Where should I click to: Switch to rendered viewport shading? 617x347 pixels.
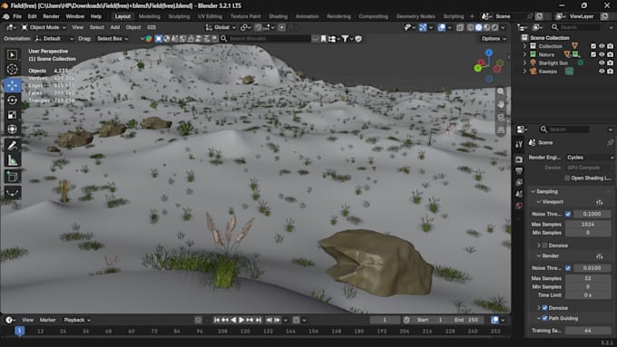pyautogui.click(x=495, y=27)
